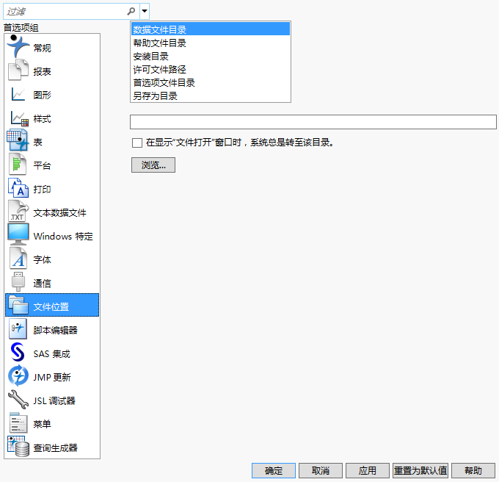Focus the directory path text field
The height and width of the screenshot is (482, 499).
point(313,122)
